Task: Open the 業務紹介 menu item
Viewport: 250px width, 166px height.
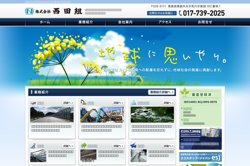Action: click(85, 22)
